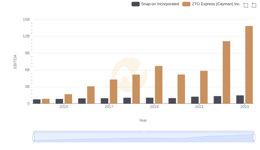This screenshot has width=260, height=150.
Task: Select the Snap-on 2016 bar
Action: (x=82, y=101)
